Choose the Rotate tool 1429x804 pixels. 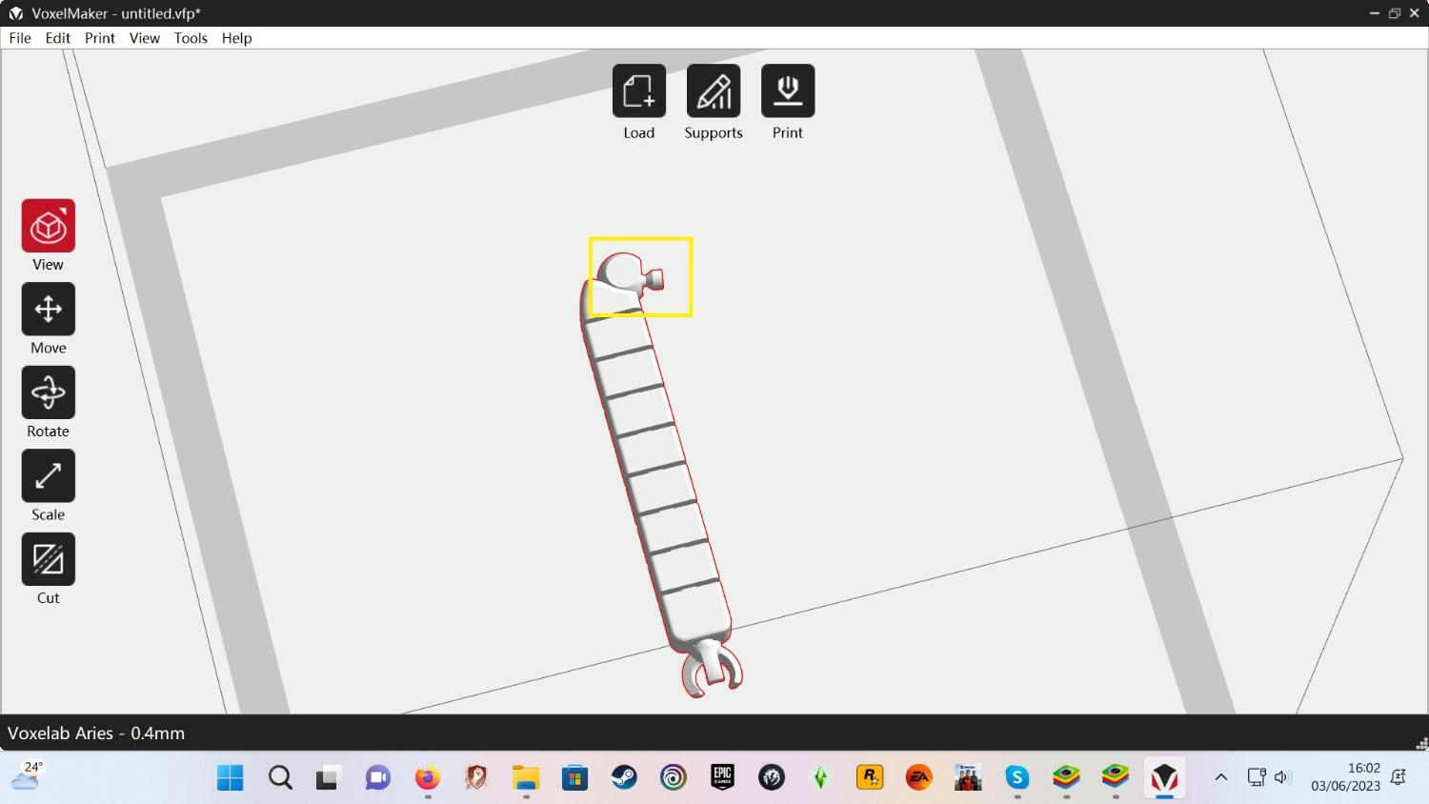point(49,392)
